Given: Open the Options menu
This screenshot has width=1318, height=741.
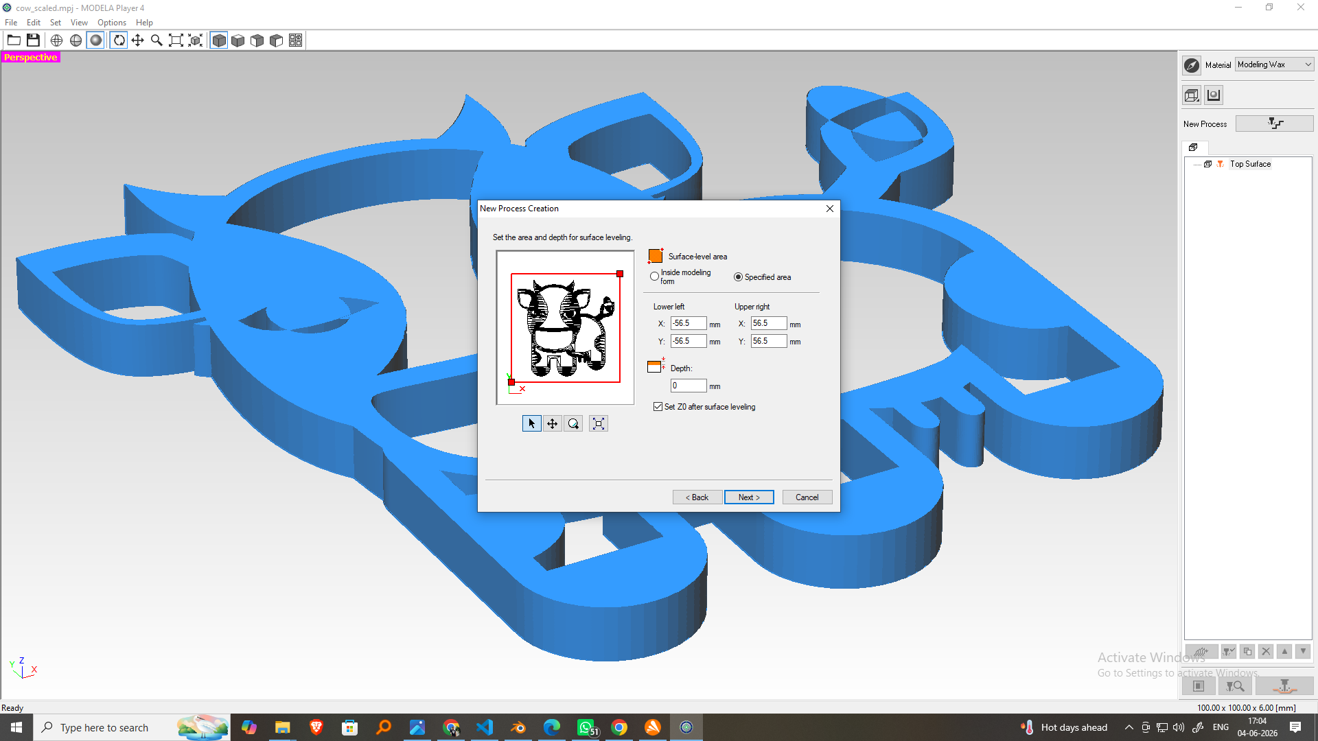Looking at the screenshot, I should (x=112, y=23).
